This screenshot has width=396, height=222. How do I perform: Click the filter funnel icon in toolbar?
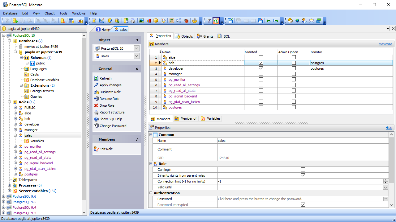pos(209,21)
